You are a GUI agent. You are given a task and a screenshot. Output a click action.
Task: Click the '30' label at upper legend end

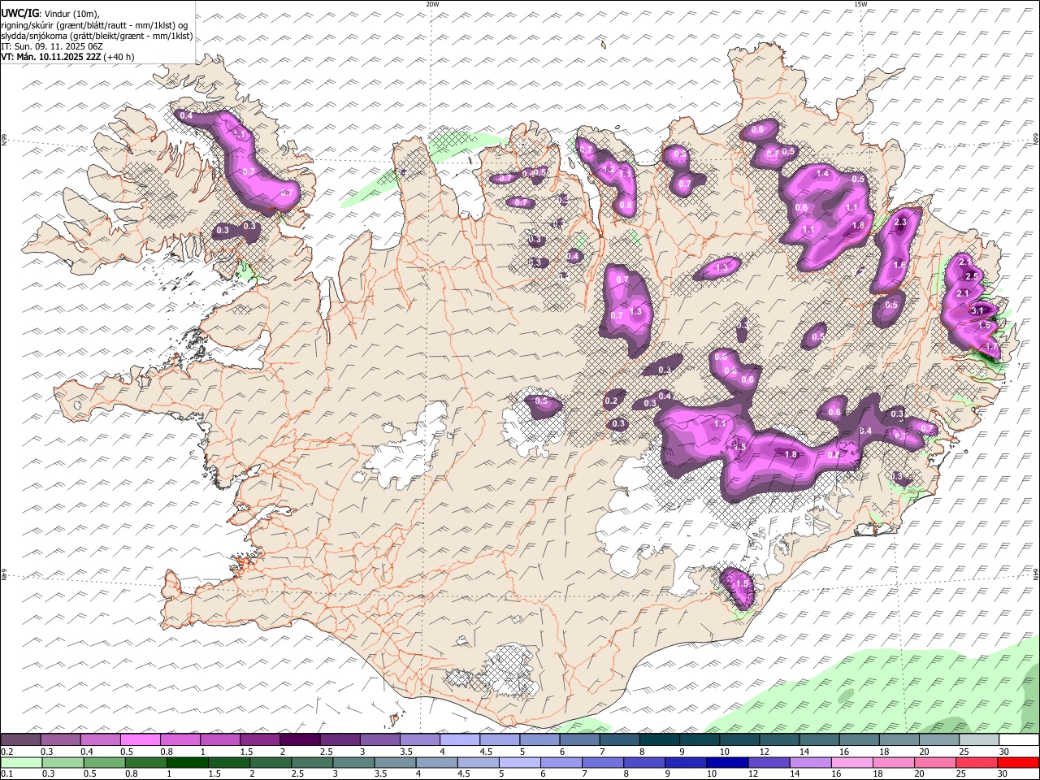(x=1003, y=752)
